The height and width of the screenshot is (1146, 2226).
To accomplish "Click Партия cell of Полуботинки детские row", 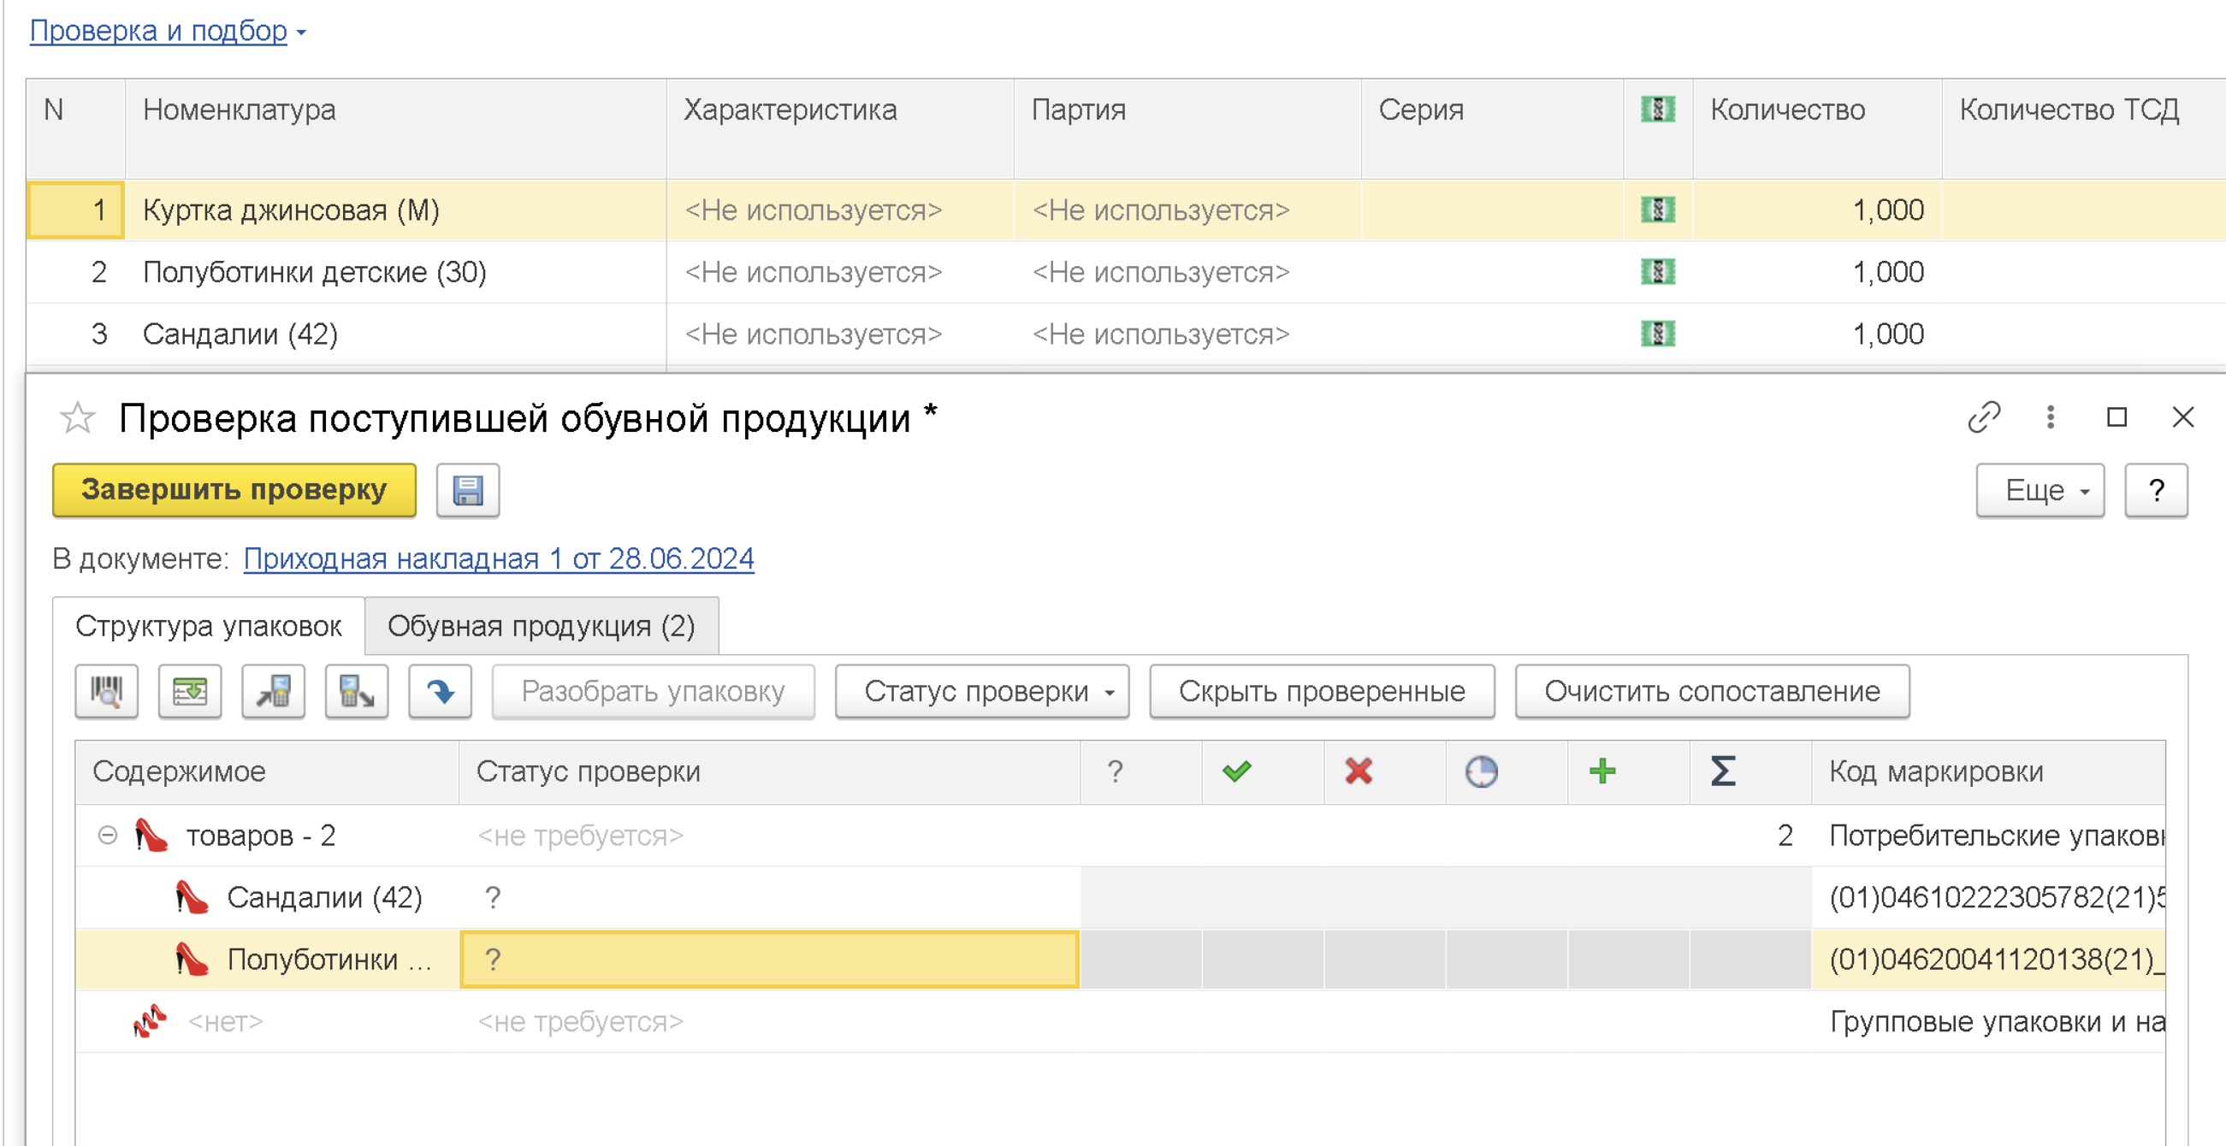I will click(1187, 272).
